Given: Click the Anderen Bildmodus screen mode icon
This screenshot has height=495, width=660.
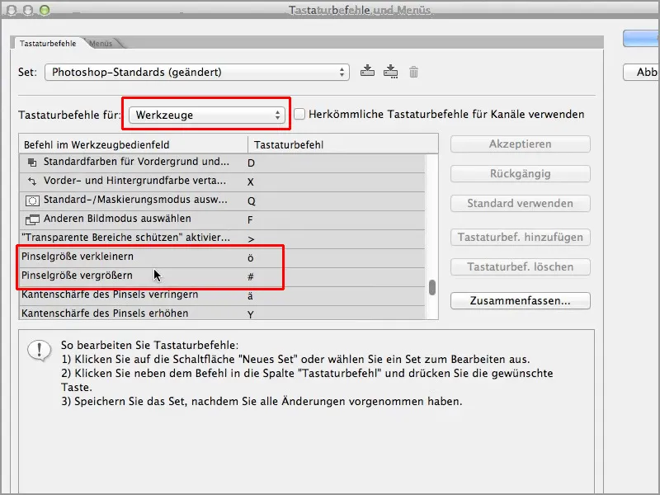Looking at the screenshot, I should tap(32, 219).
